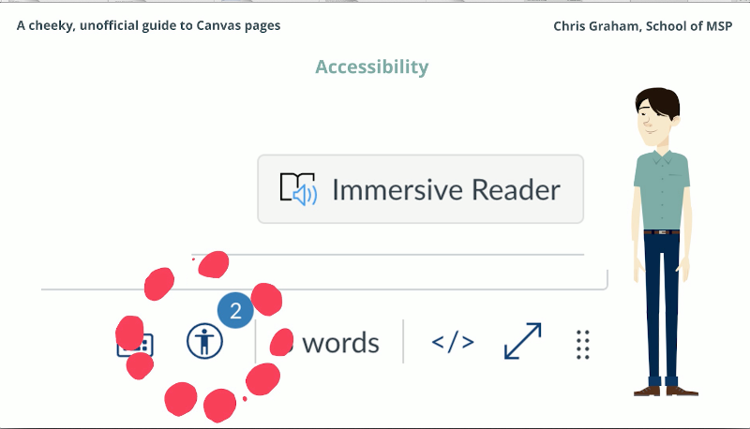Open the keyboard shortcuts icon
This screenshot has height=429, width=750.
136,344
